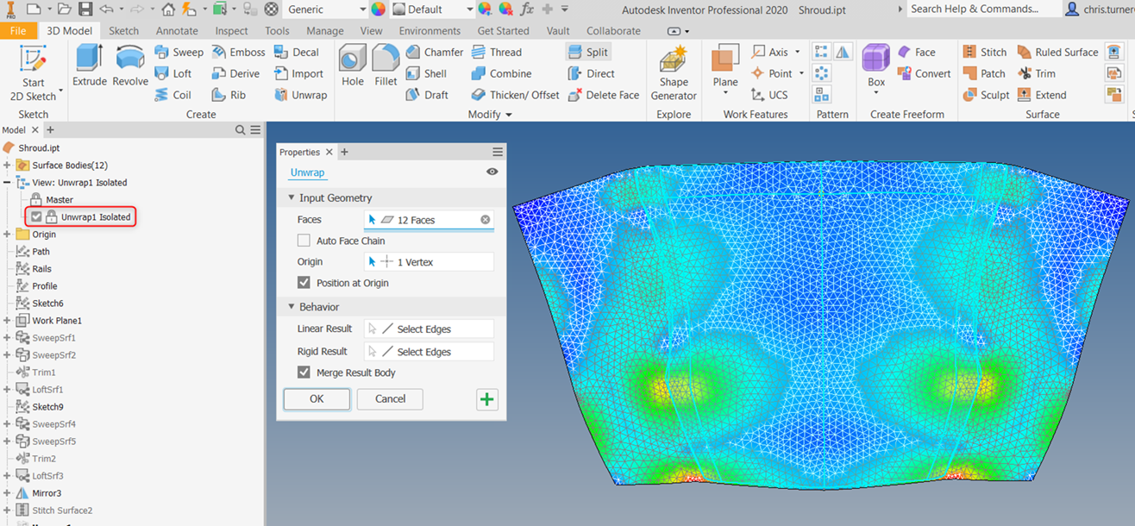1135x526 pixels.
Task: Choose the Shell tool
Action: [427, 74]
